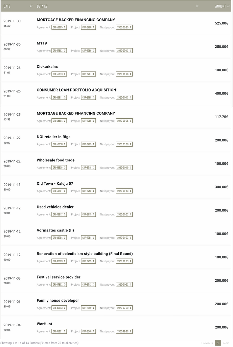This screenshot has height=347, width=233.
Task: Open agreement CRI-58225 chevron link
Action: 59,27
